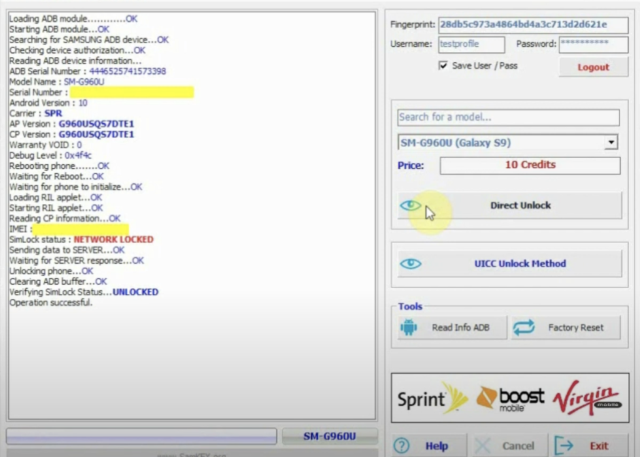Click the Boost Mobile logo
Screen dimensions: 640x457
[510, 399]
